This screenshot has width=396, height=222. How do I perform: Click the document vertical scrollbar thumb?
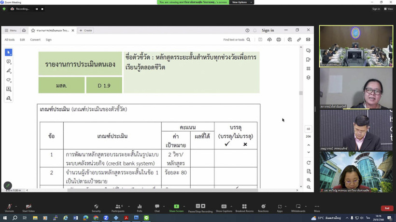coord(301,93)
